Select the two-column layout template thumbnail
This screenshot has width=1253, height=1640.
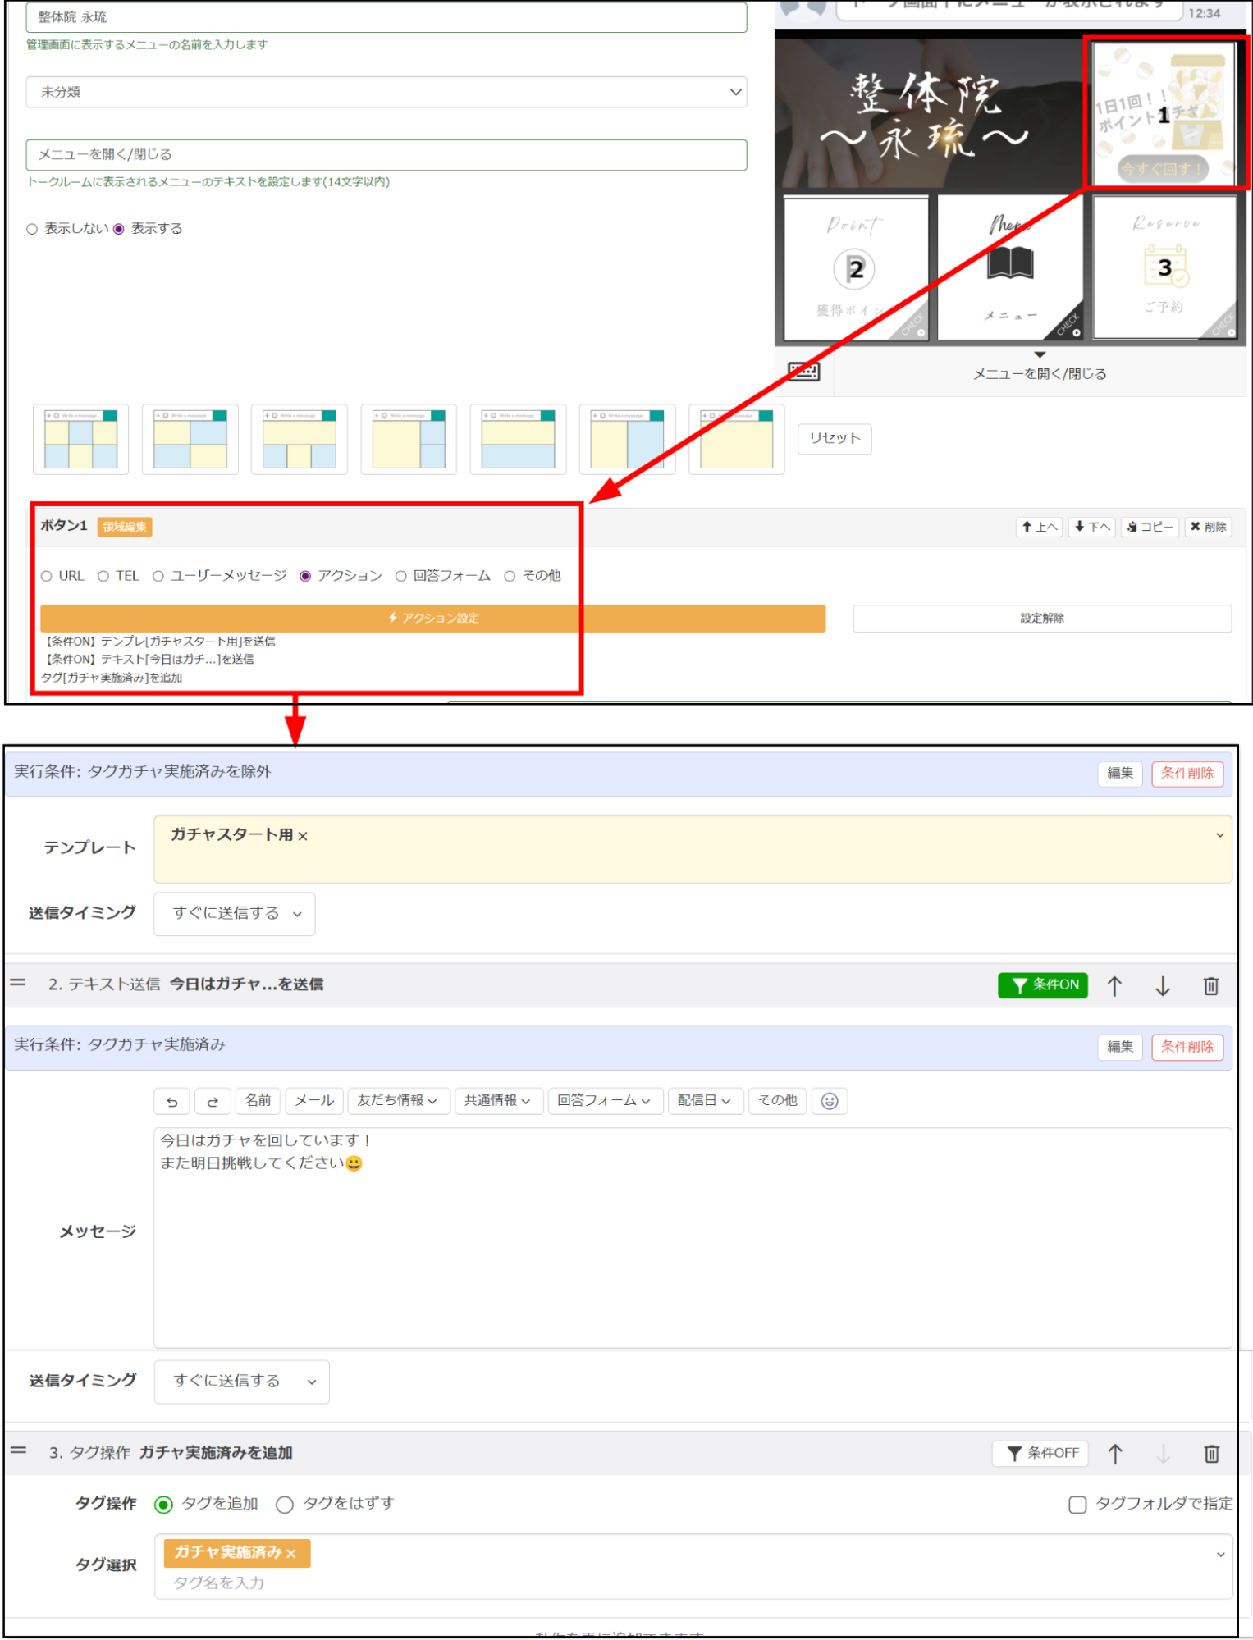click(628, 439)
